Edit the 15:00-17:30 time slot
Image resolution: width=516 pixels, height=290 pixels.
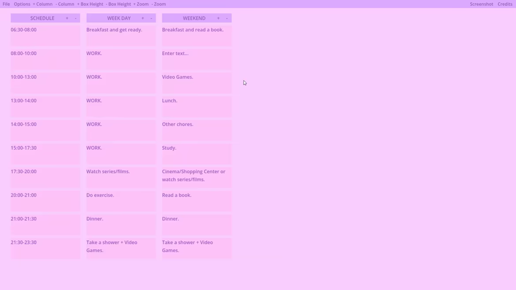click(x=45, y=154)
